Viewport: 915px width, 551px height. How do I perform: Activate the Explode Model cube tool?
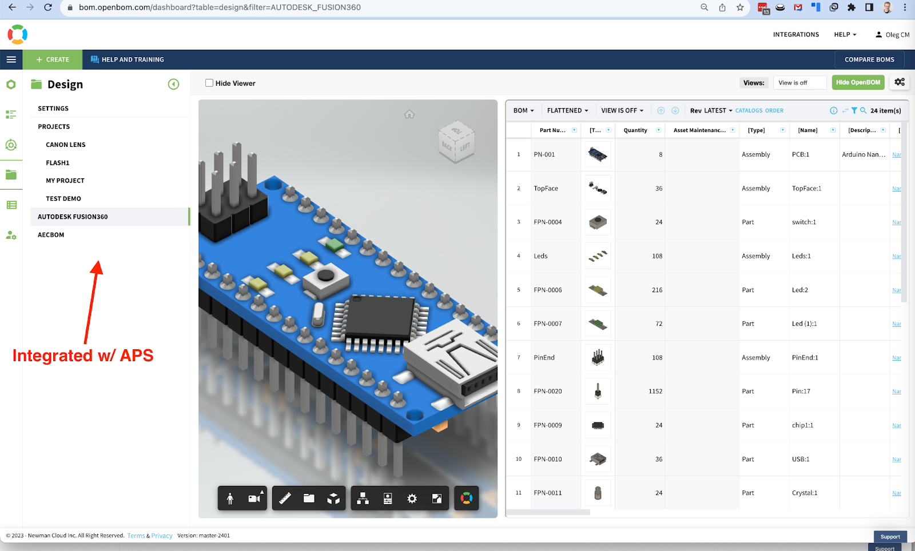(333, 498)
